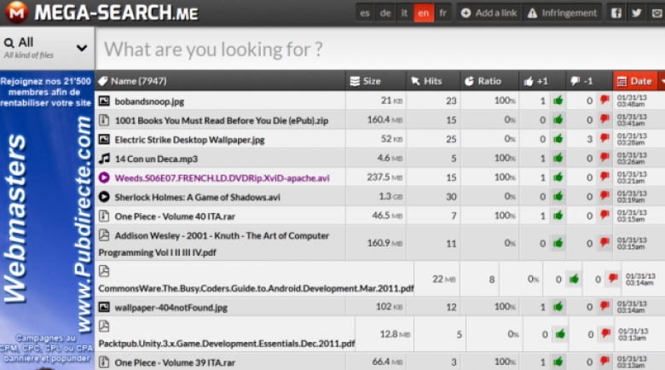Sort results by Hits column

(433, 81)
